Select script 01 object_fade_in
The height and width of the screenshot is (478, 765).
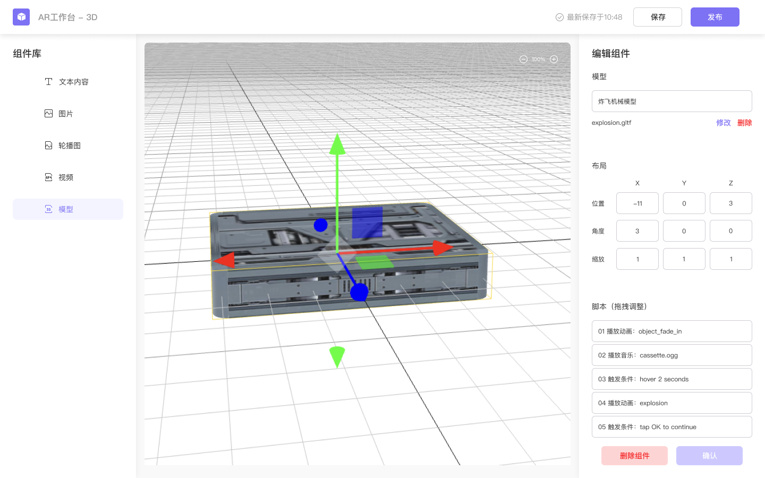point(672,331)
